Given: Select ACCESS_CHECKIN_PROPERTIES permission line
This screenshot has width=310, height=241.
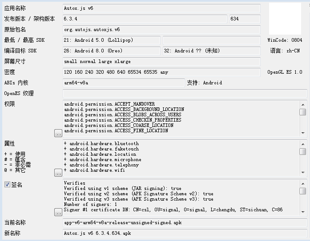Looking at the screenshot, I should click(123, 120).
